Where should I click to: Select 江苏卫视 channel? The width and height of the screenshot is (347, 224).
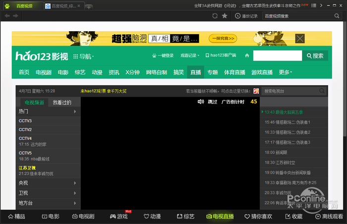pos(48,170)
